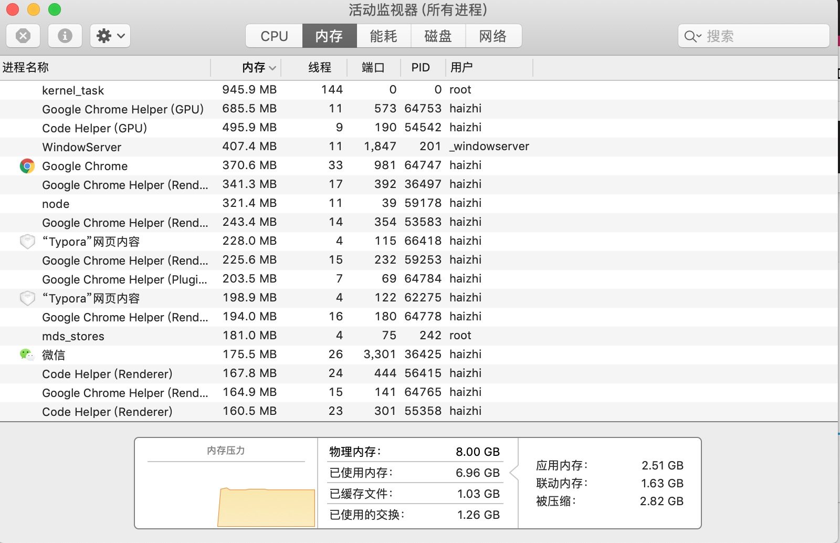840x543 pixels.
Task: Click the Google Chrome app icon
Action: tap(27, 166)
